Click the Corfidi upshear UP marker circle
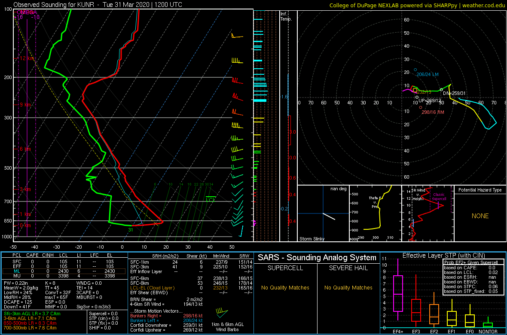Viewport: 507px width, 335px height. tap(417, 97)
